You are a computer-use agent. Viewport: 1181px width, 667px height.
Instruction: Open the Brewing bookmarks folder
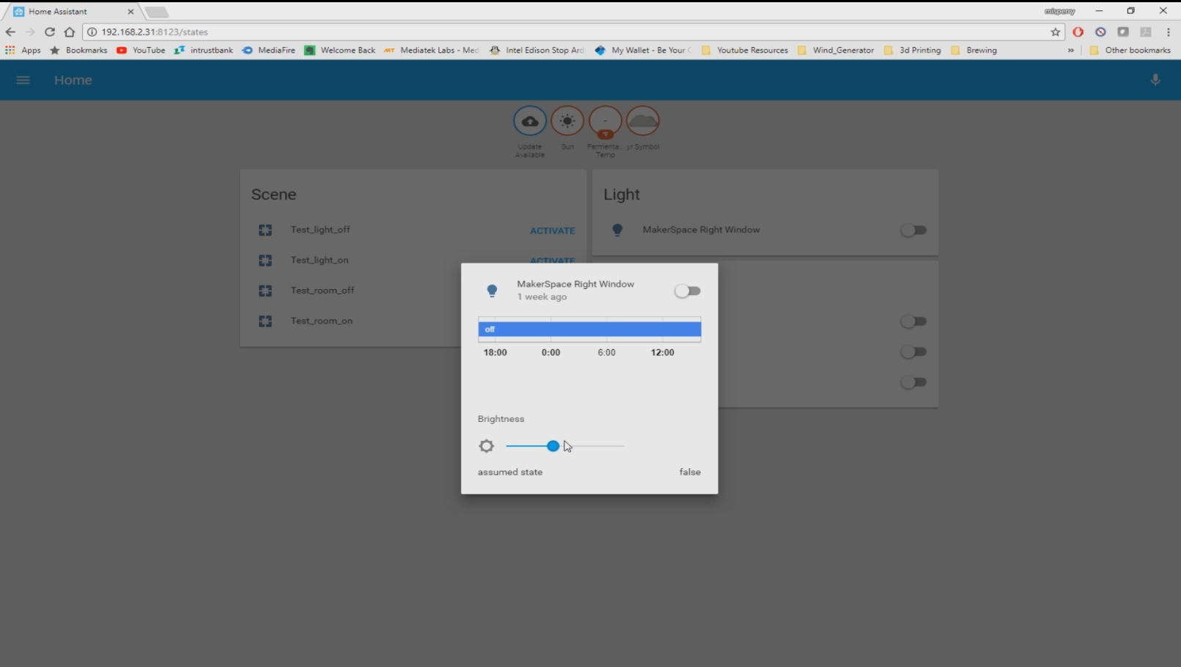click(974, 51)
